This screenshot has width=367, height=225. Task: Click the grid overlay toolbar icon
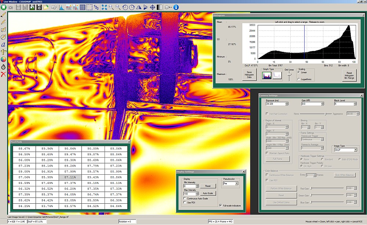(x=83, y=7)
